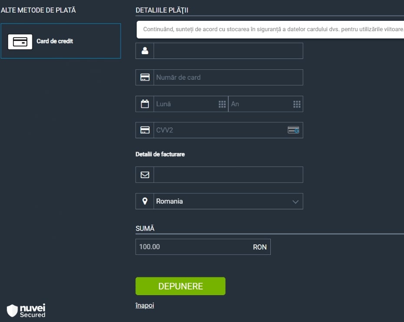404x322 pixels.
Task: Click the credit card icon in payment methods
Action: [20, 42]
